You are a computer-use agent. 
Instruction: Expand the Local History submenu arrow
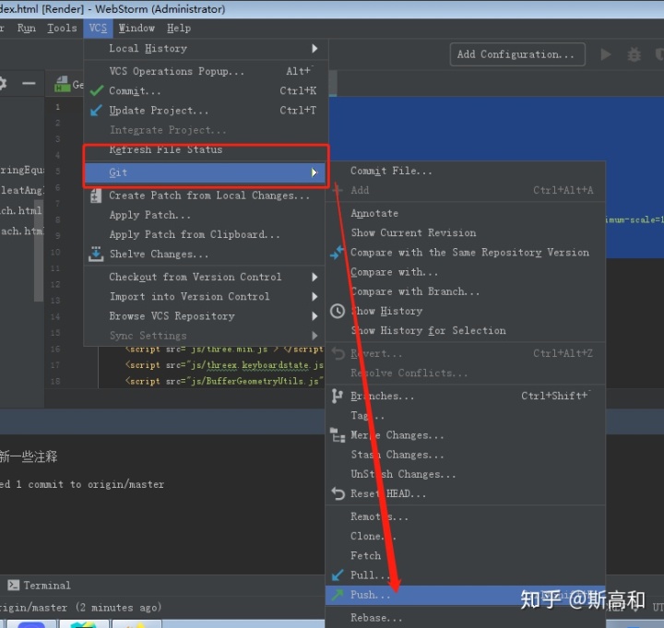click(x=314, y=49)
